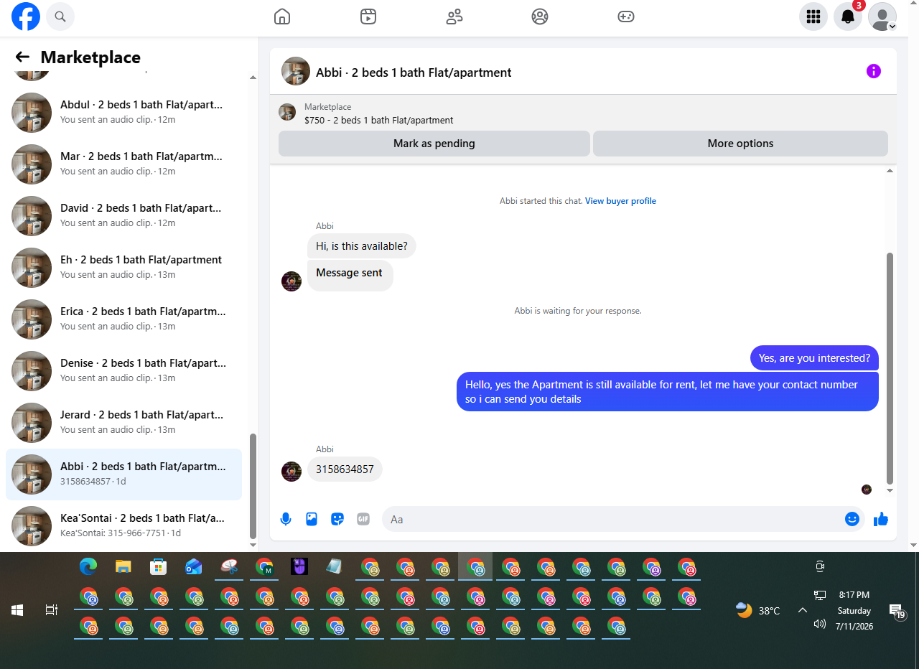The height and width of the screenshot is (669, 919).
Task: Open the GIF picker icon
Action: click(363, 519)
